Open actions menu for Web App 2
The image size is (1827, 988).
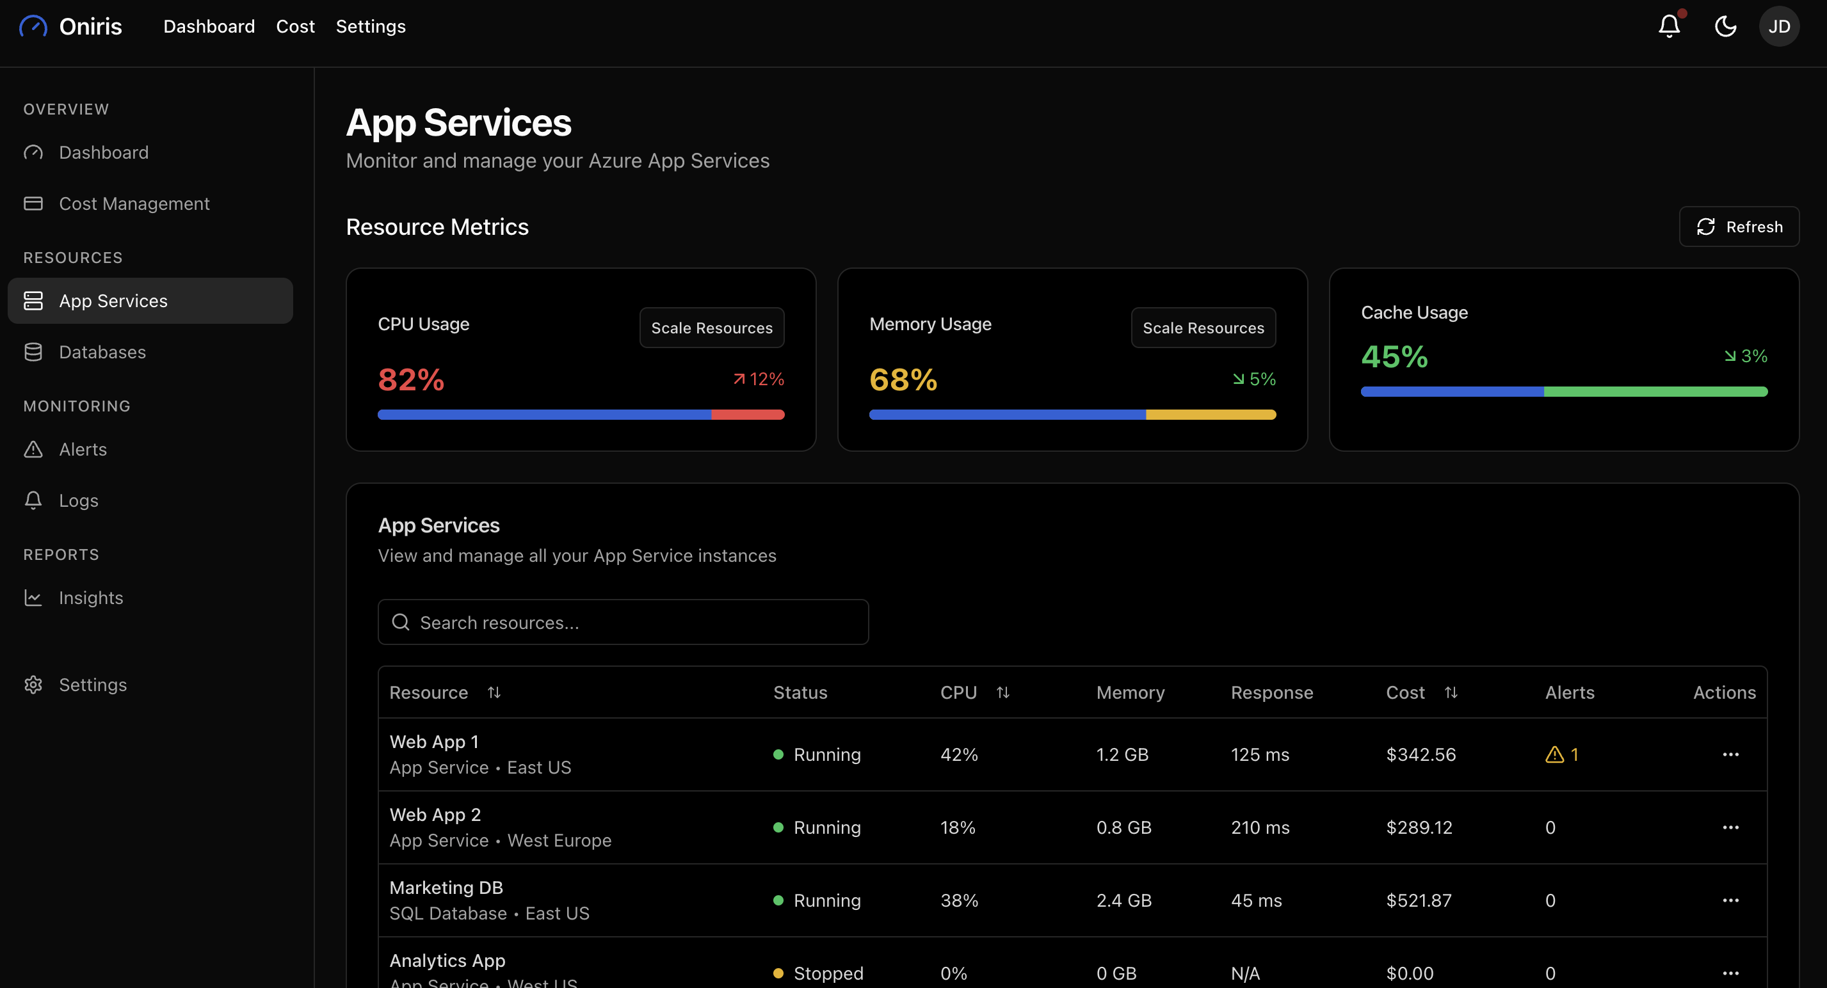tap(1730, 827)
